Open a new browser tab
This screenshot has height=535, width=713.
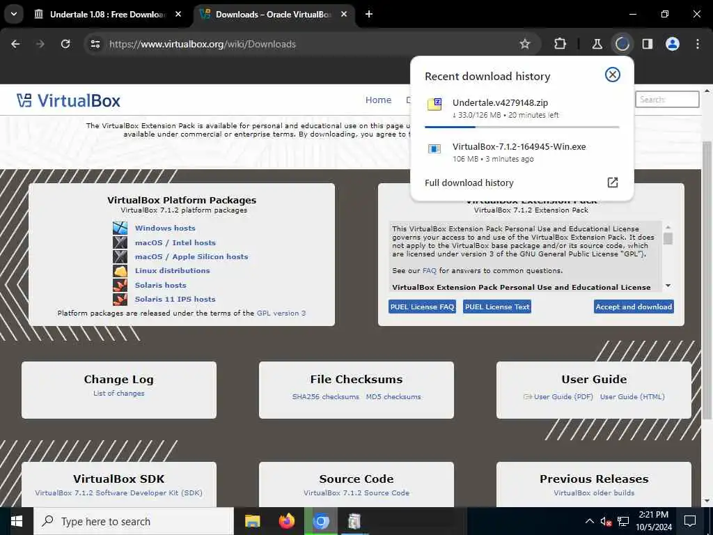pos(369,14)
